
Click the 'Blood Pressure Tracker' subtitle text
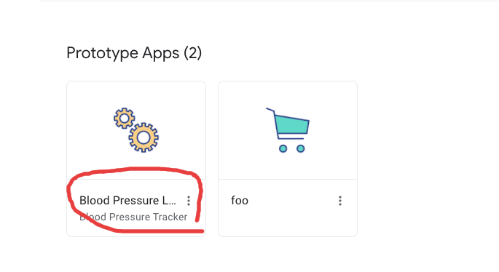coord(133,217)
